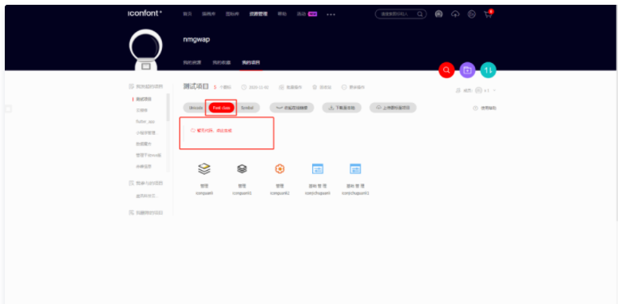This screenshot has height=304, width=618.
Task: Click the nmgwap astronaut avatar
Action: (146, 49)
